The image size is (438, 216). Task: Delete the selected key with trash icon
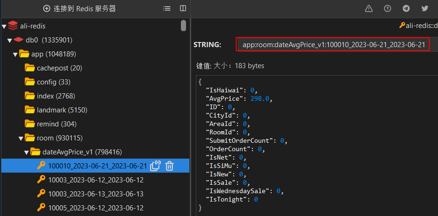pos(170,166)
